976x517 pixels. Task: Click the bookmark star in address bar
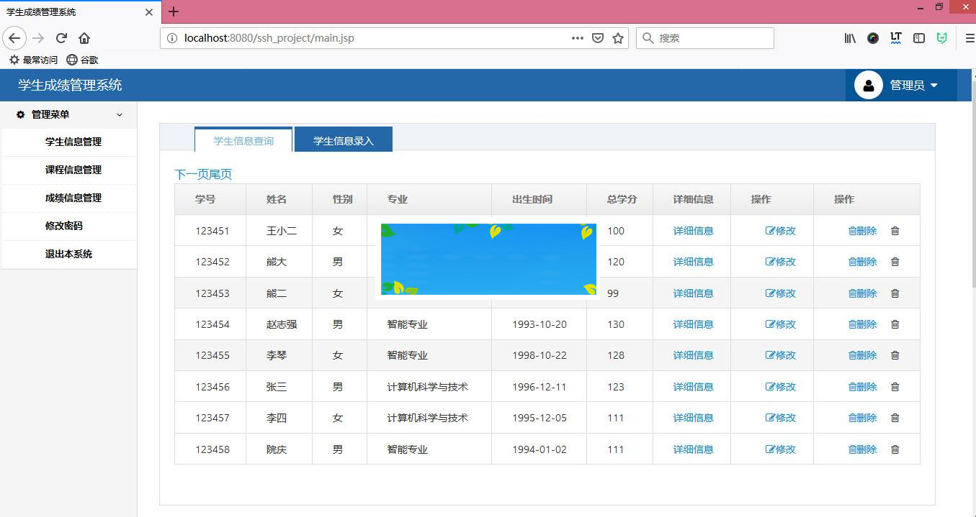[x=618, y=38]
